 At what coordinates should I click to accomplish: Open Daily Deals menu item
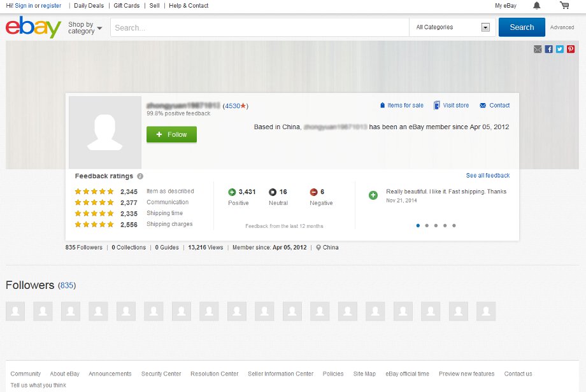[x=89, y=6]
